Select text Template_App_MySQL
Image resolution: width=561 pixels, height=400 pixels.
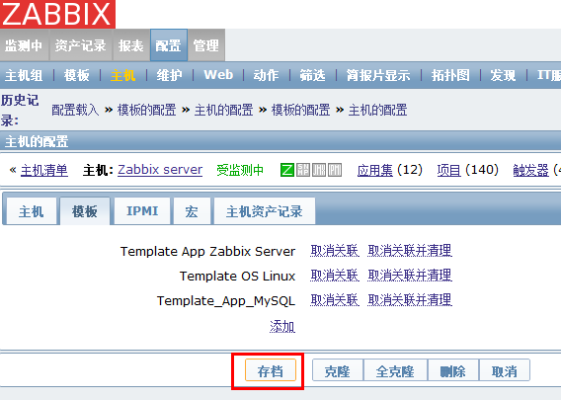226,301
